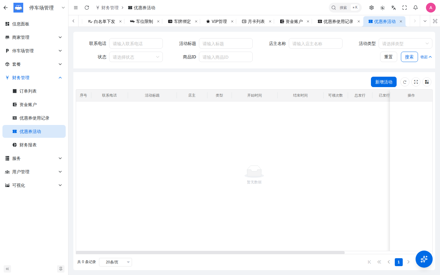Expand 用户管理 sidebar menu
The image size is (440, 275).
tap(34, 172)
